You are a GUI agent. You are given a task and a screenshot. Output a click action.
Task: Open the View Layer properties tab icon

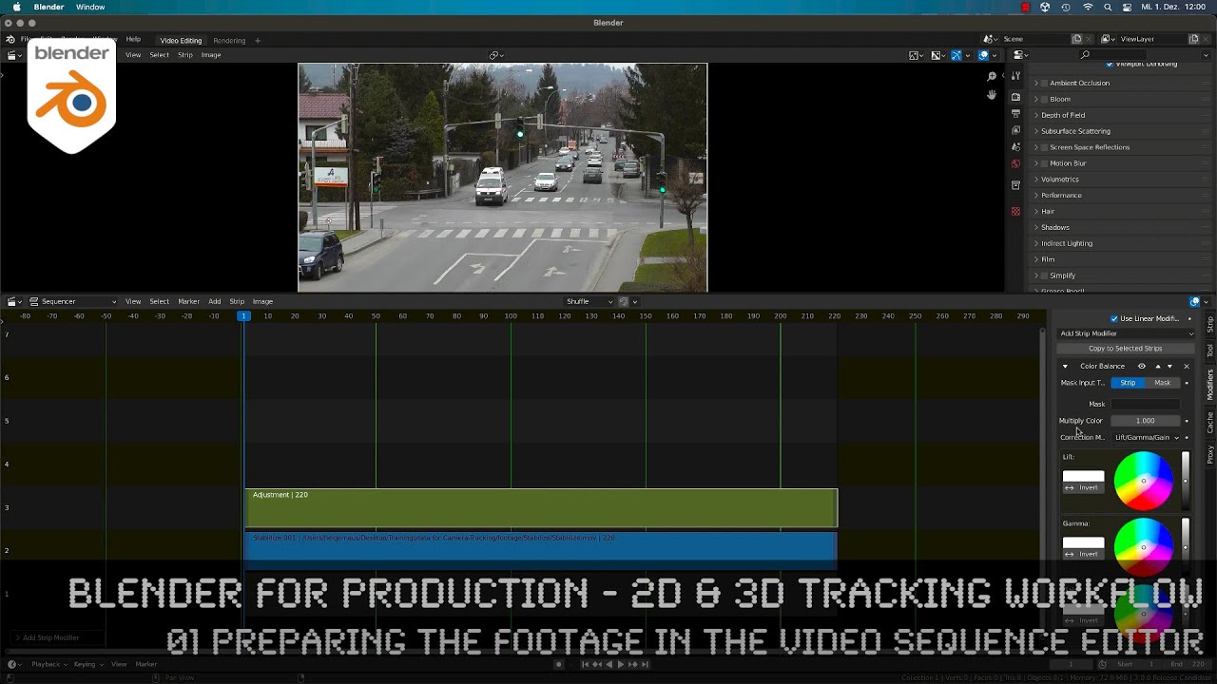pos(1015,130)
